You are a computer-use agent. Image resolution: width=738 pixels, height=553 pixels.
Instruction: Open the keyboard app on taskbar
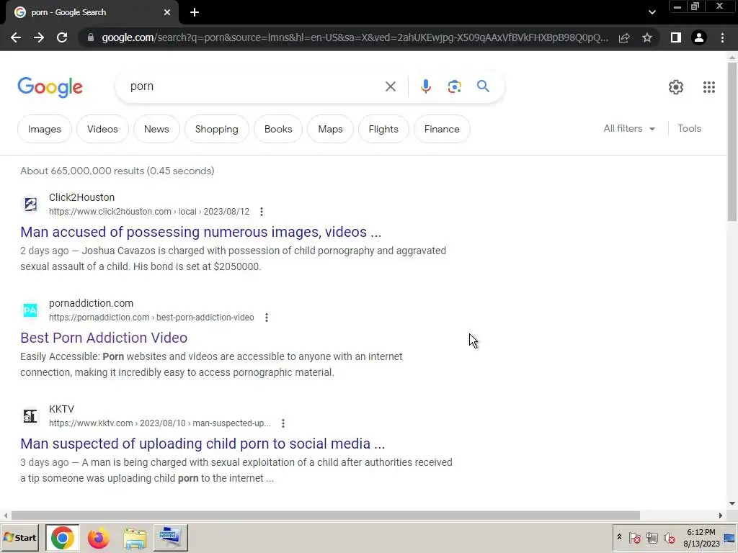(x=170, y=537)
